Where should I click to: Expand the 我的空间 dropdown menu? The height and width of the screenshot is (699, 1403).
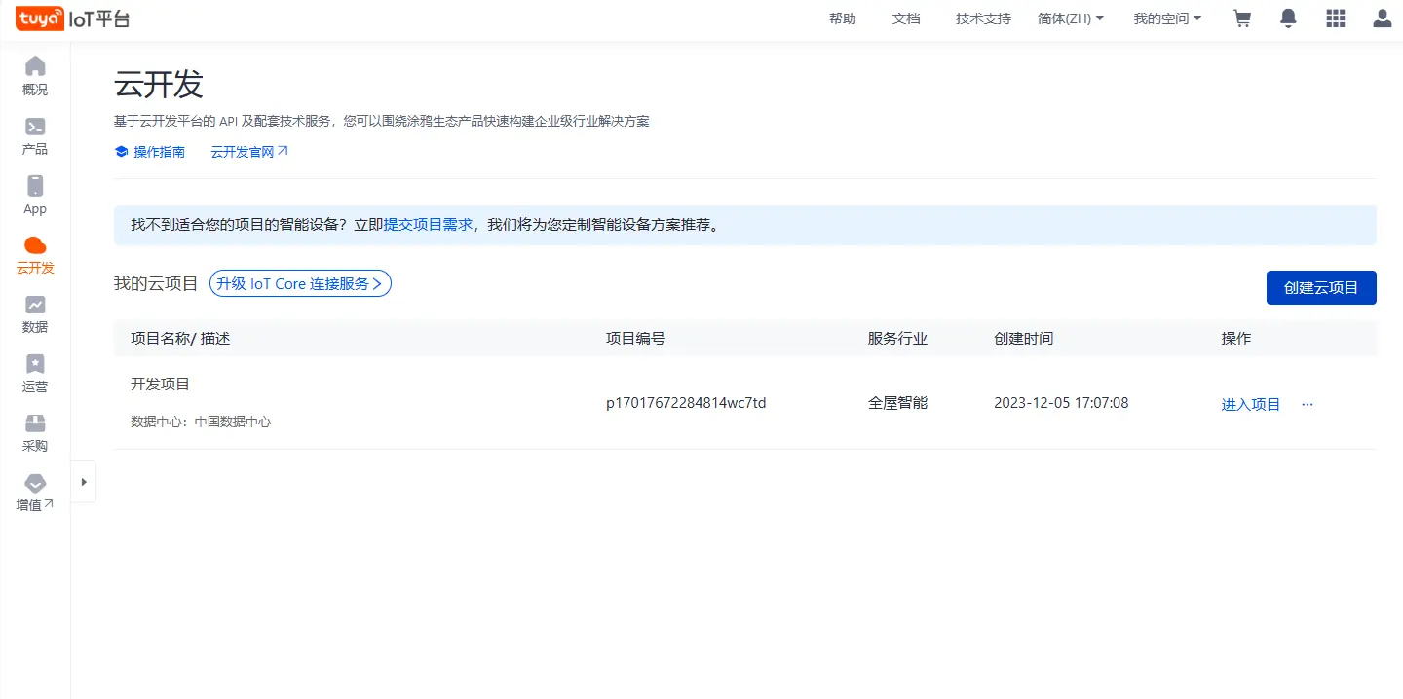(1167, 18)
